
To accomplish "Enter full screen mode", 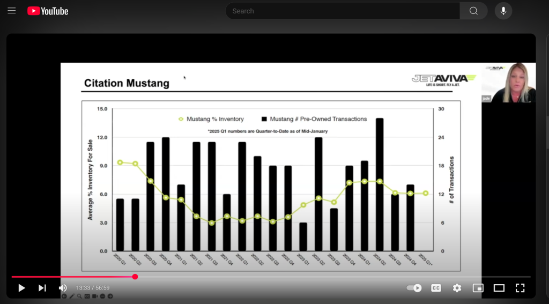I will [520, 288].
